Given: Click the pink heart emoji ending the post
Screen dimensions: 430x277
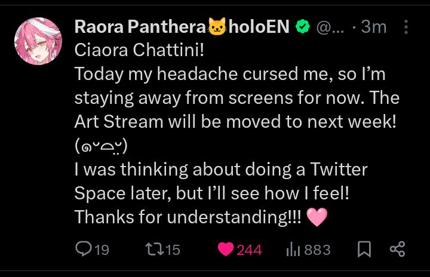Looking at the screenshot, I should [x=317, y=217].
